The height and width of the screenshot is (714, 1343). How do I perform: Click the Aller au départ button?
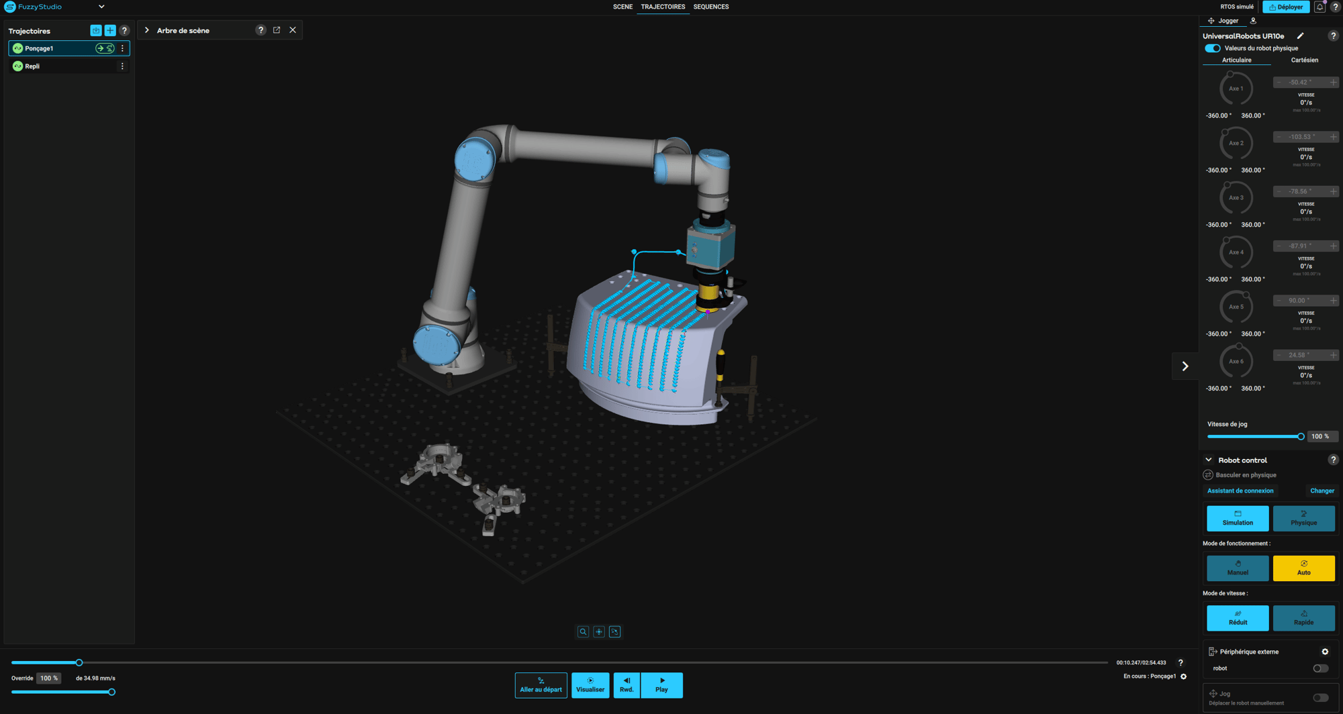point(541,685)
